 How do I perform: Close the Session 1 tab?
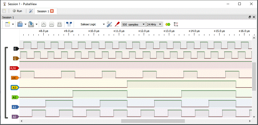(x=52, y=11)
